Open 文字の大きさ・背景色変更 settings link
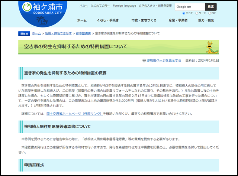 [155, 6]
